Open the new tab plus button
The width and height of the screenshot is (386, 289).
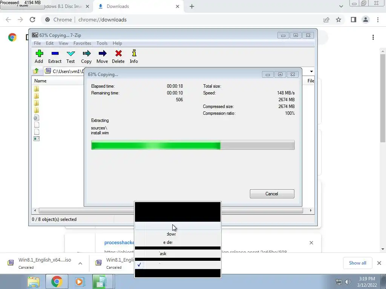192,7
